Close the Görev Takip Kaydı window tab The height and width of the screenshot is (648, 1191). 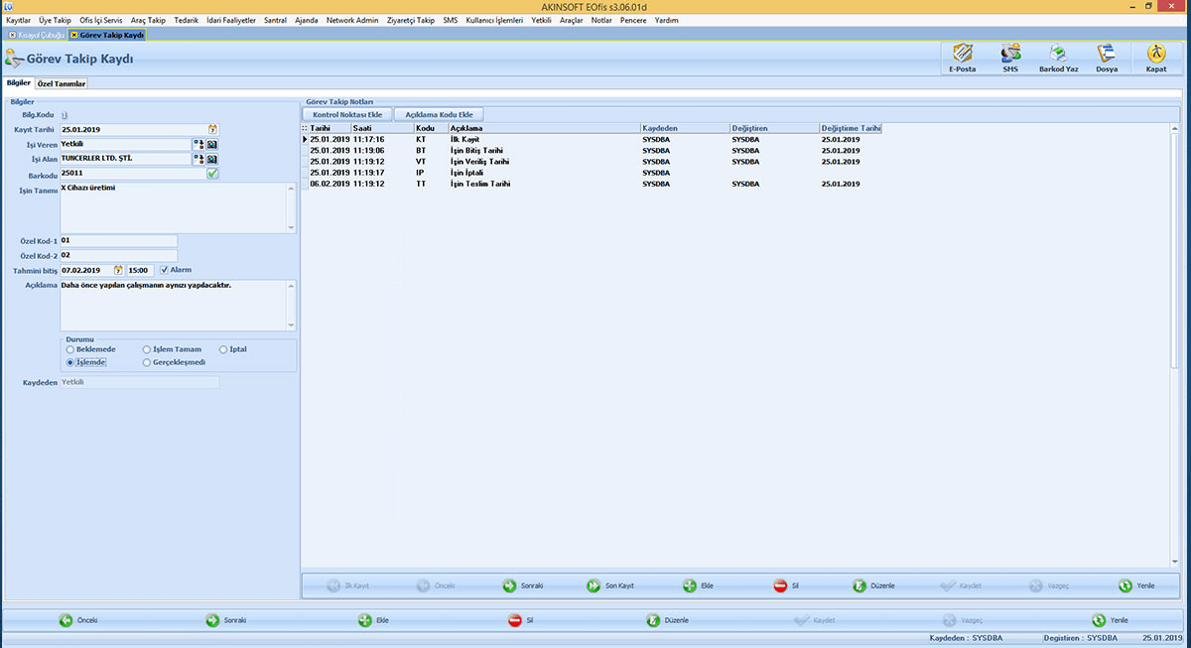73,35
